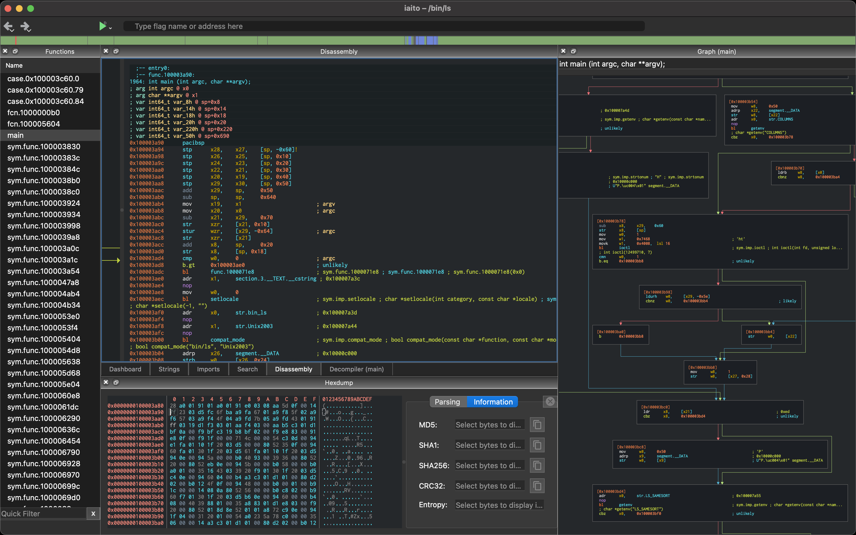Click the flag name input field
The height and width of the screenshot is (535, 856).
(386, 26)
